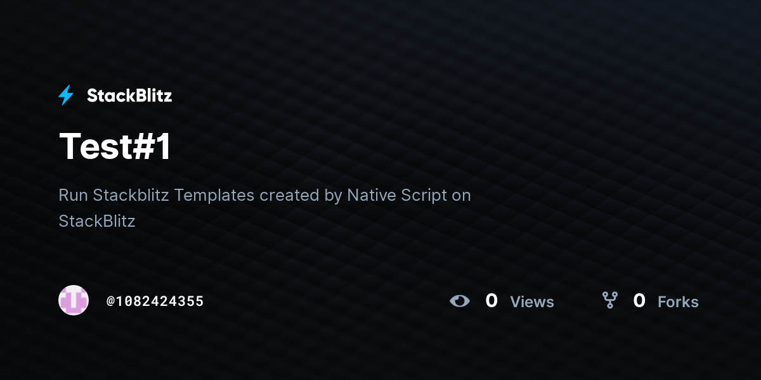This screenshot has height=380, width=761.
Task: Open the @1082424355 username
Action: tap(155, 301)
